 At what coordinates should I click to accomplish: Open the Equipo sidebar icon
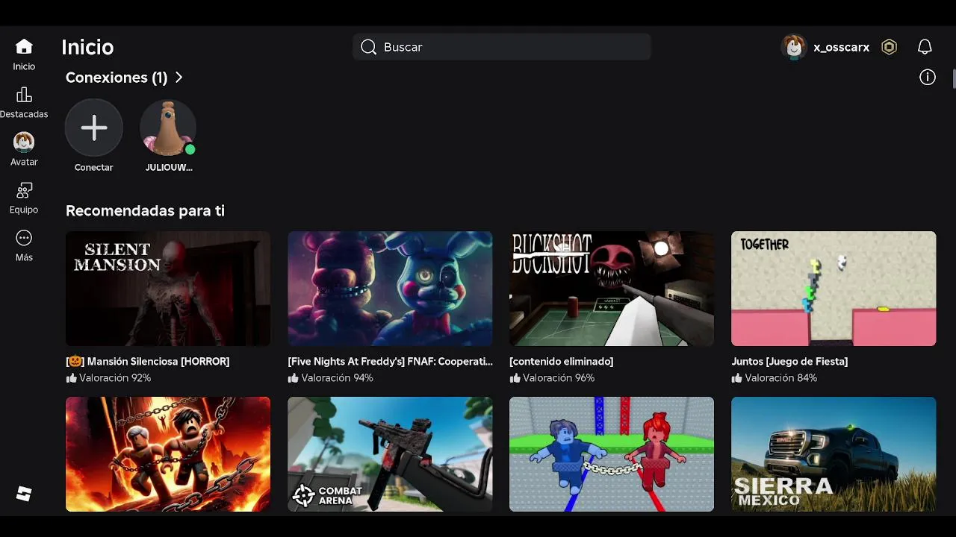tap(24, 190)
